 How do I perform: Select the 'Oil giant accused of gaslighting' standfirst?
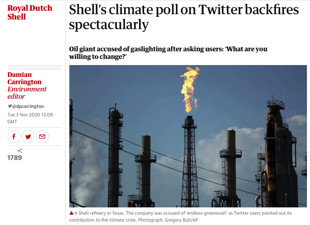point(168,53)
